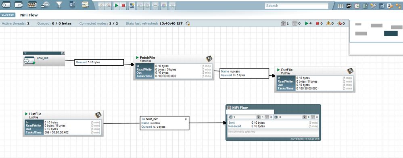
Task: Click the Copy toolbar button
Action: pyautogui.click(x=140, y=6)
